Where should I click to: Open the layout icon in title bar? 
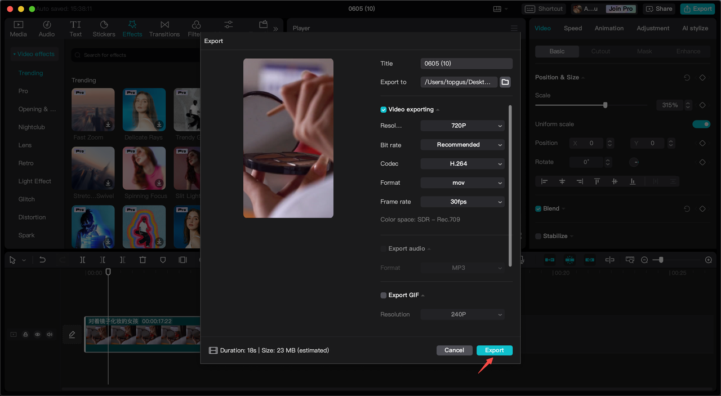(497, 9)
